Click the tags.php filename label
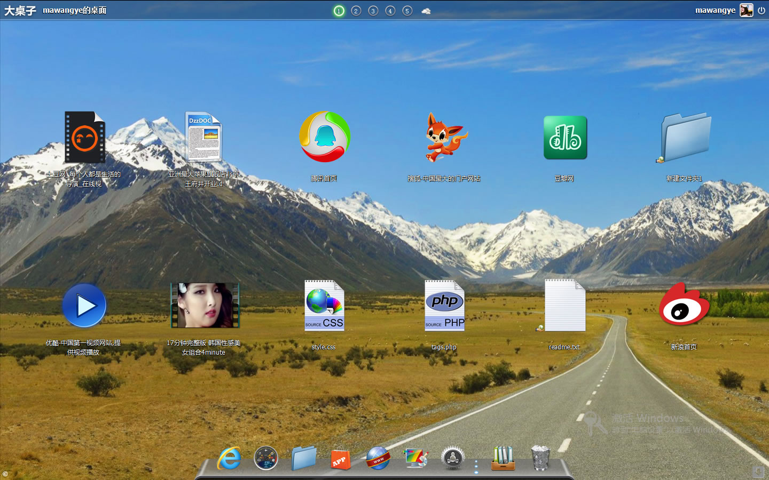 [444, 347]
